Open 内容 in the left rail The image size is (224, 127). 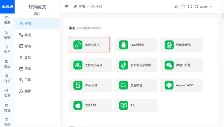point(7,108)
